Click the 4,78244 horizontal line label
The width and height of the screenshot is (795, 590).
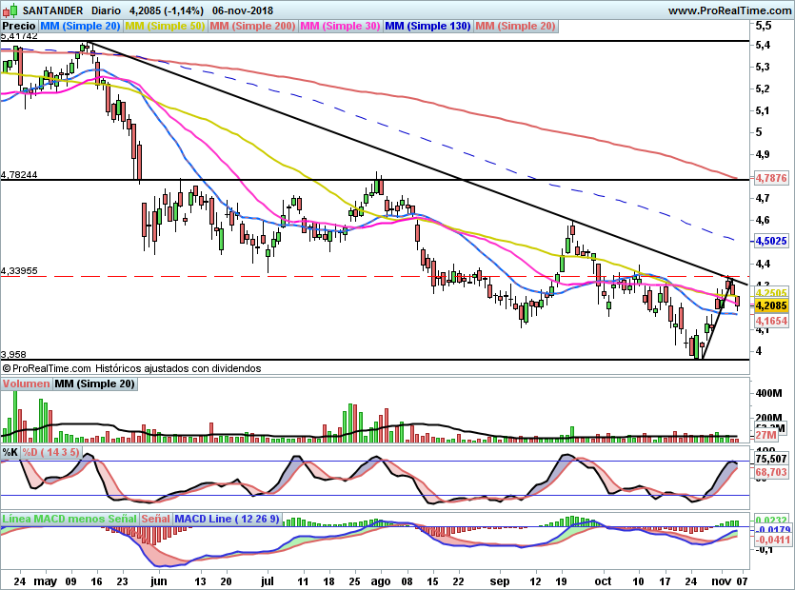19,175
